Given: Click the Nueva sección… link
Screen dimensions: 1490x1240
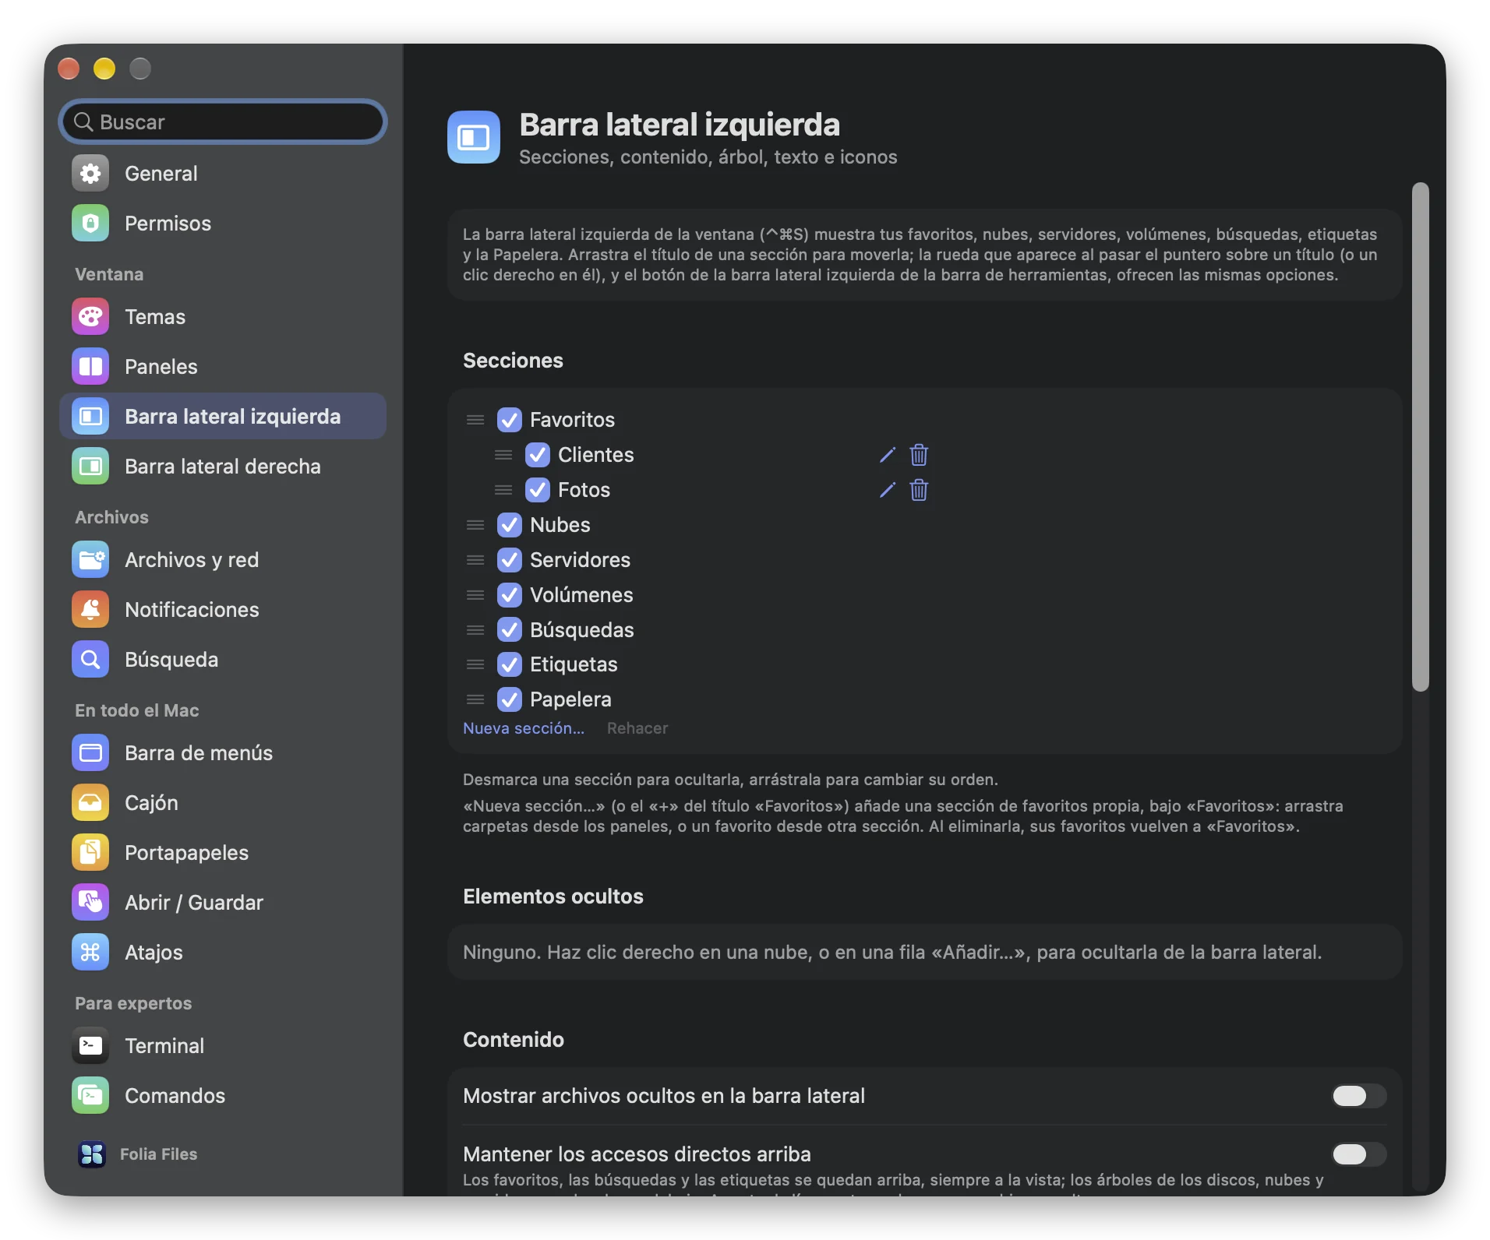Looking at the screenshot, I should (x=524, y=728).
